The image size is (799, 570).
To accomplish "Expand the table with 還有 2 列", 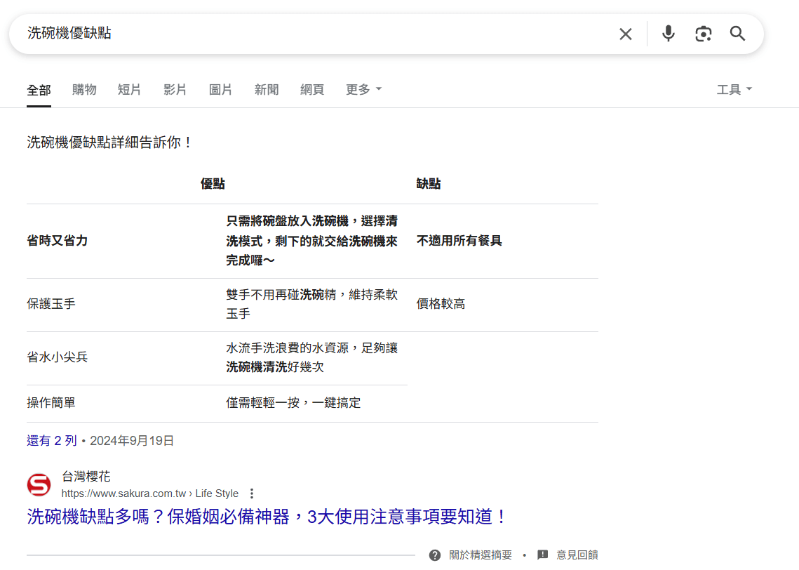I will [52, 440].
